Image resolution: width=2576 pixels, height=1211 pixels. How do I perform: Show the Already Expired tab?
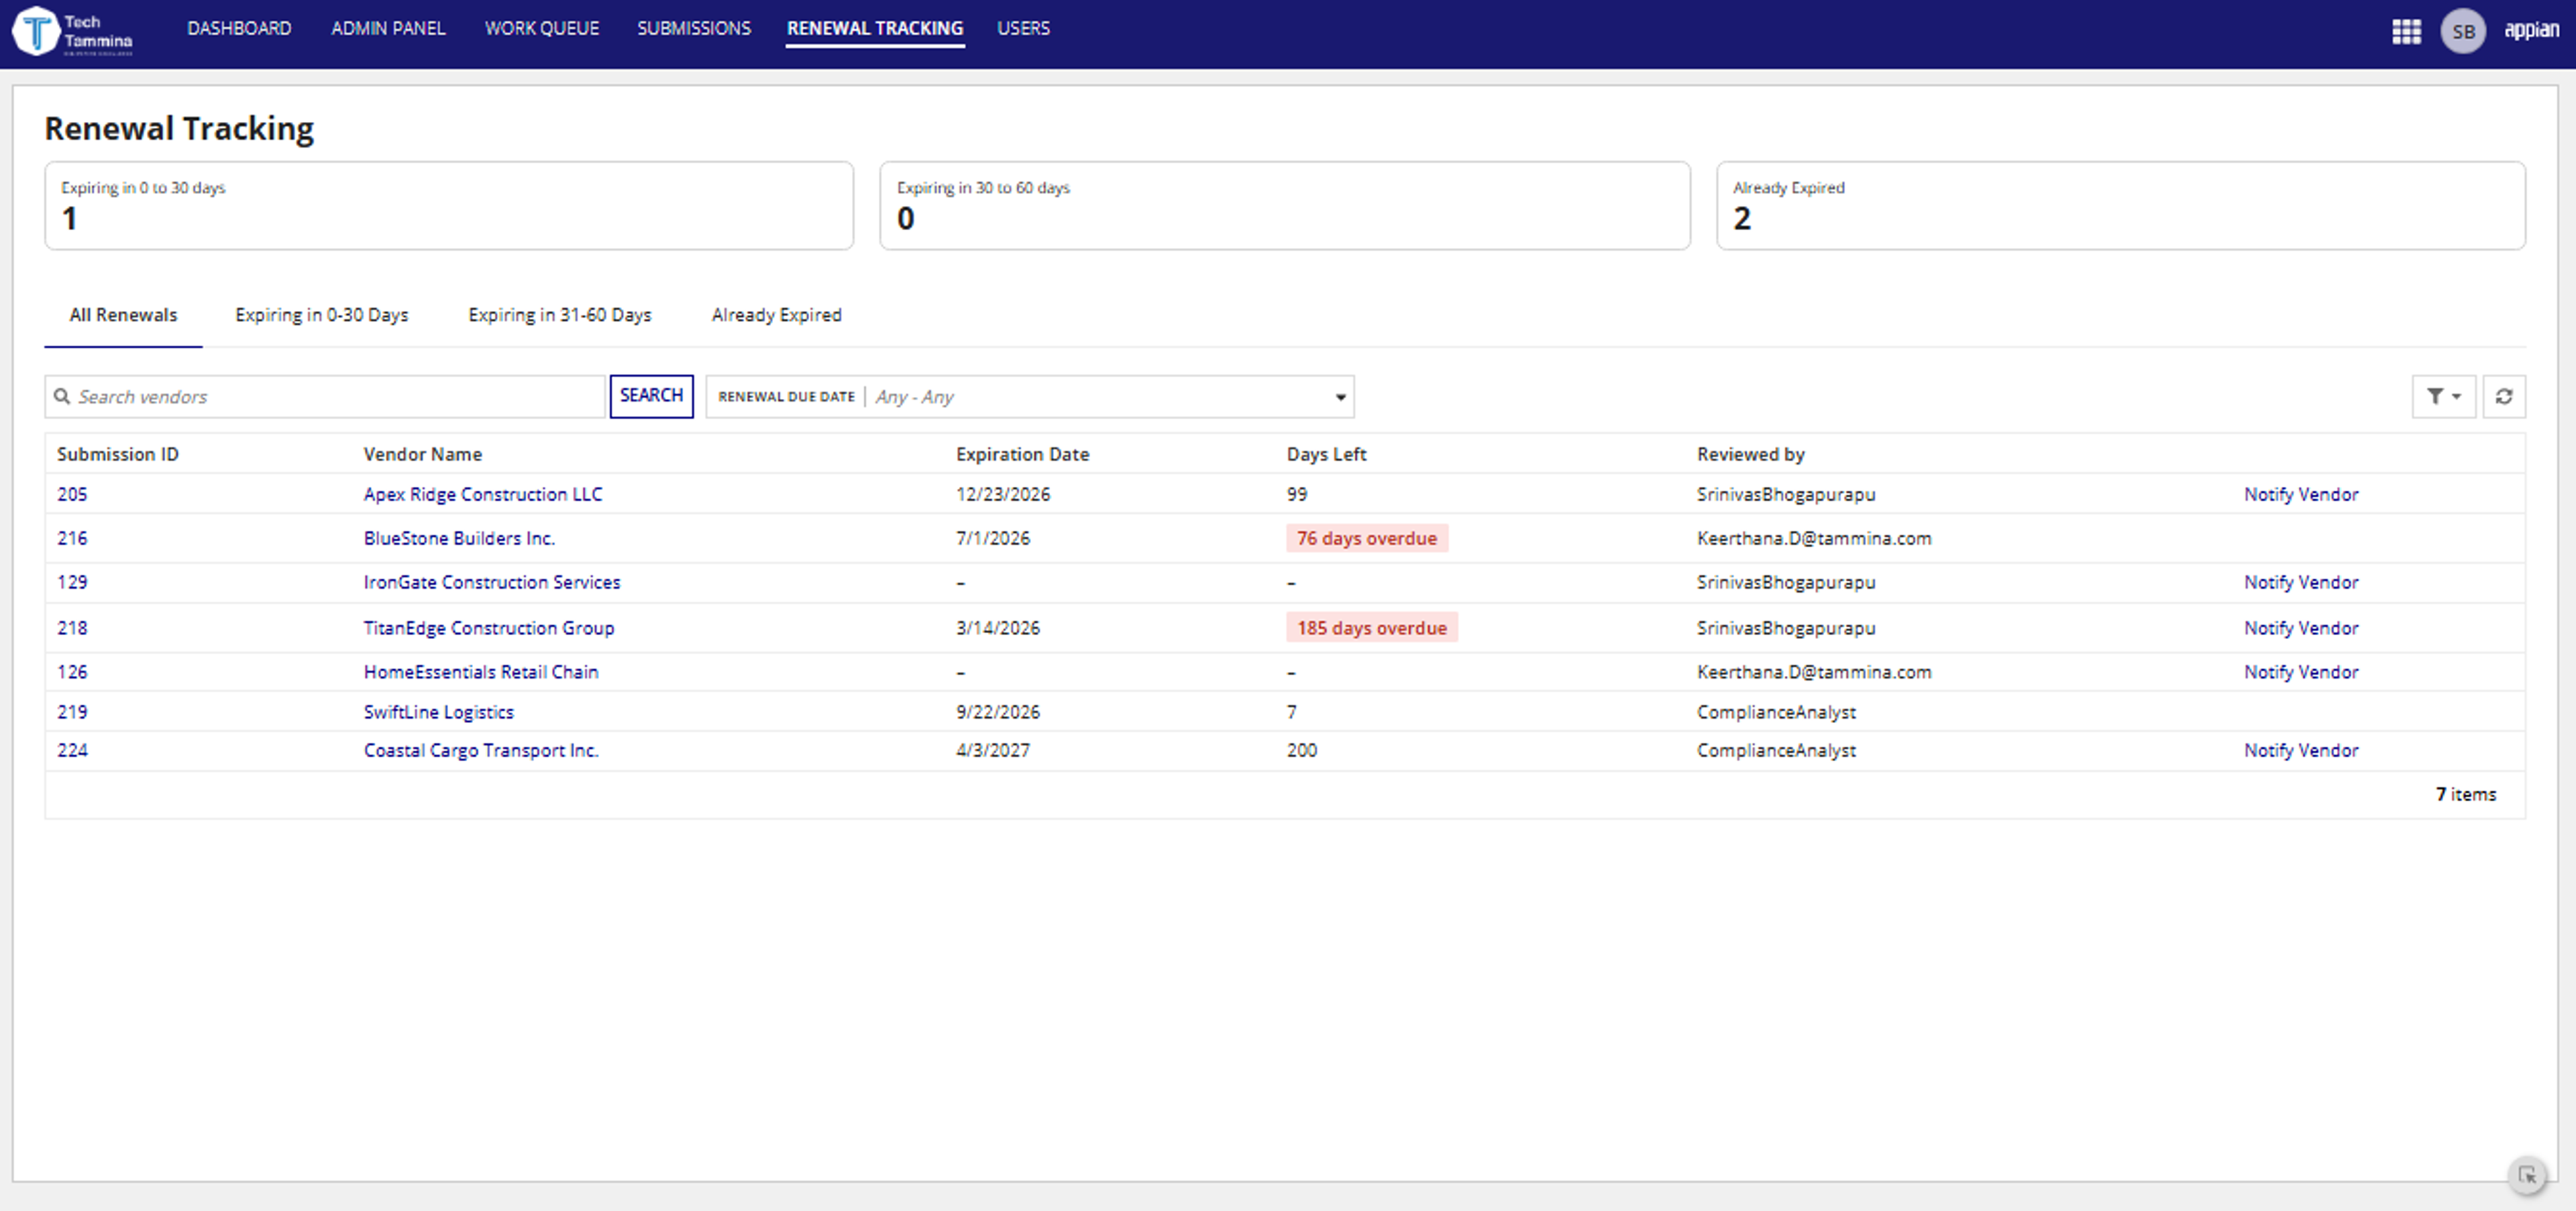[x=777, y=314]
